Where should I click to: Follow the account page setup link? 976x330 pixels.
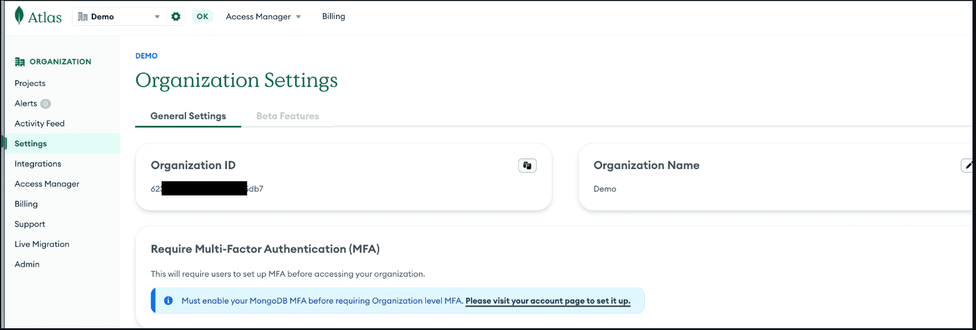(x=548, y=301)
